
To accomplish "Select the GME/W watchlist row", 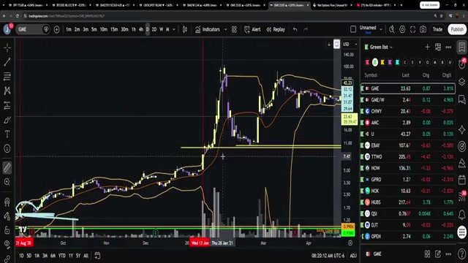I will [x=408, y=100].
